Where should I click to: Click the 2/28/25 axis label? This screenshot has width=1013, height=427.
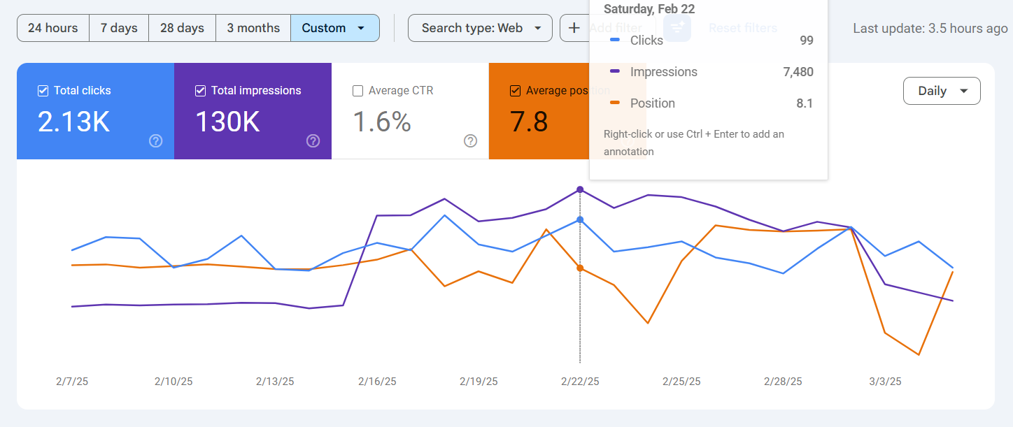pyautogui.click(x=783, y=382)
